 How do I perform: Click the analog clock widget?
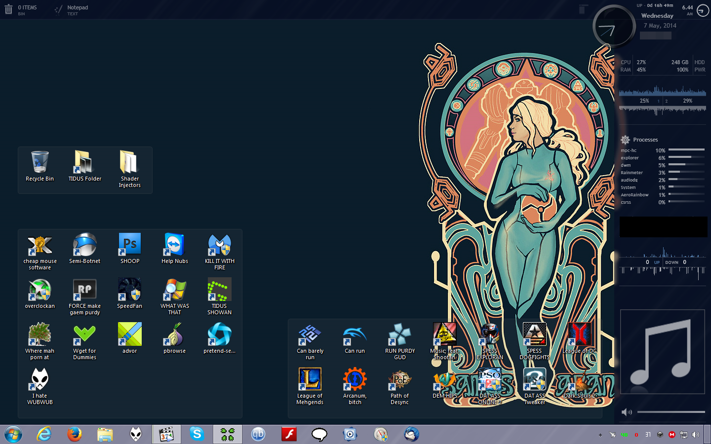click(x=614, y=27)
